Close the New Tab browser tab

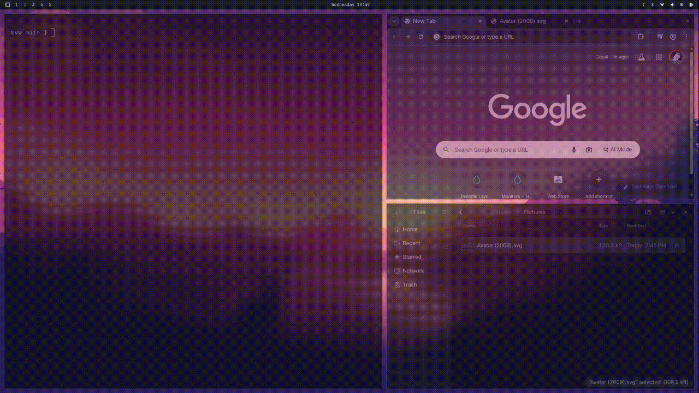[x=480, y=21]
